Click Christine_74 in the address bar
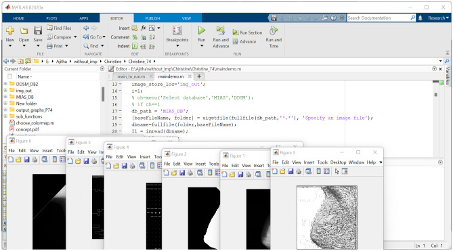The image size is (453, 251). coord(139,62)
